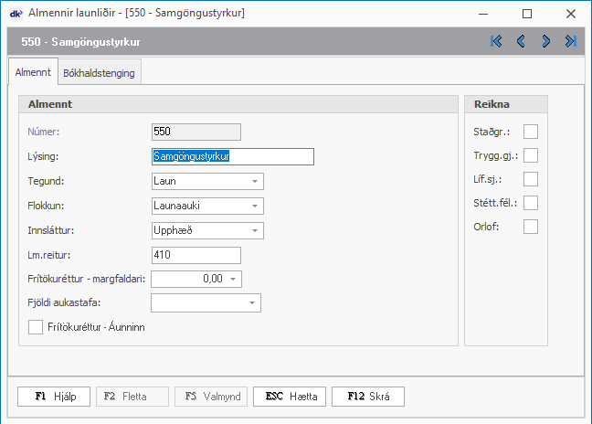This screenshot has width=592, height=424.
Task: Enable the Stétt.fél. checkbox
Action: 531,203
